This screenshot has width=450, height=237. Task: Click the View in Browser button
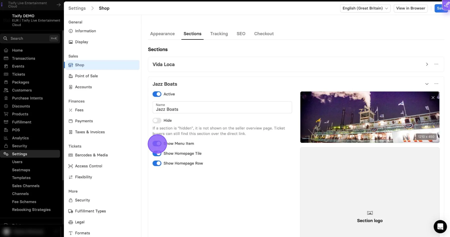(x=411, y=8)
